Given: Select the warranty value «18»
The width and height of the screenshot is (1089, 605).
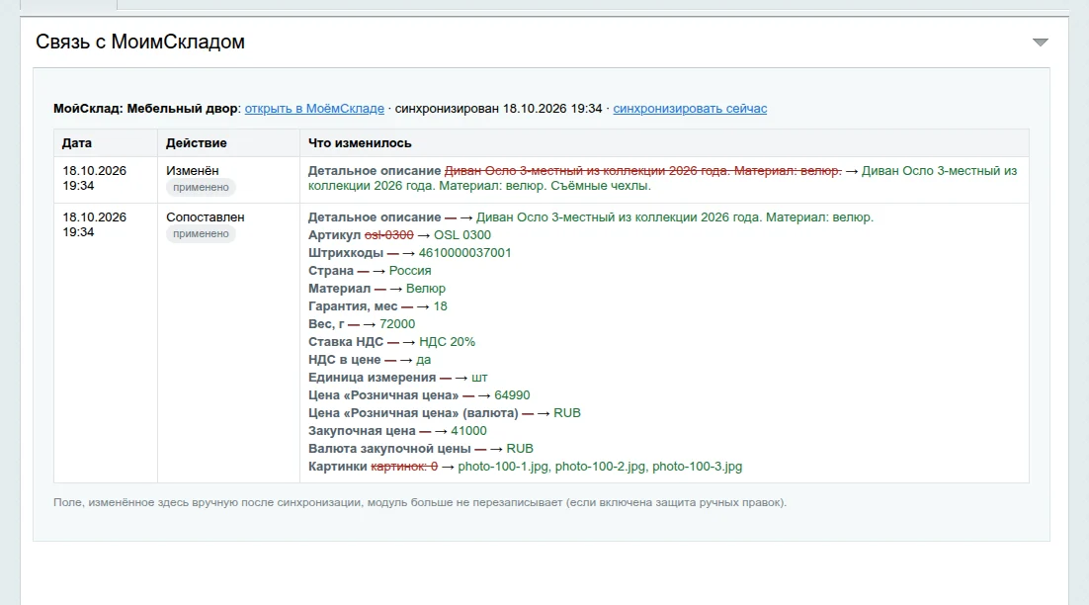Looking at the screenshot, I should click(x=441, y=306).
